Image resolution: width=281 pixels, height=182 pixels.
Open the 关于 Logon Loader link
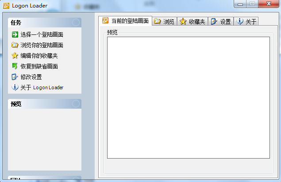click(x=42, y=87)
